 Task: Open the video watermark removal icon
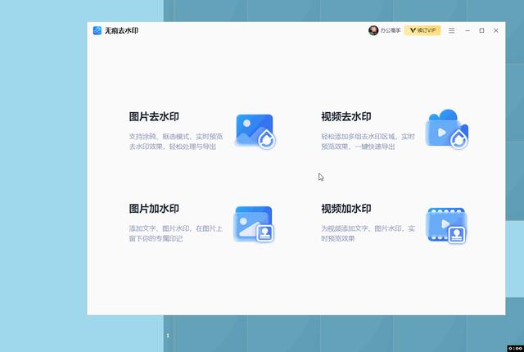click(x=447, y=129)
